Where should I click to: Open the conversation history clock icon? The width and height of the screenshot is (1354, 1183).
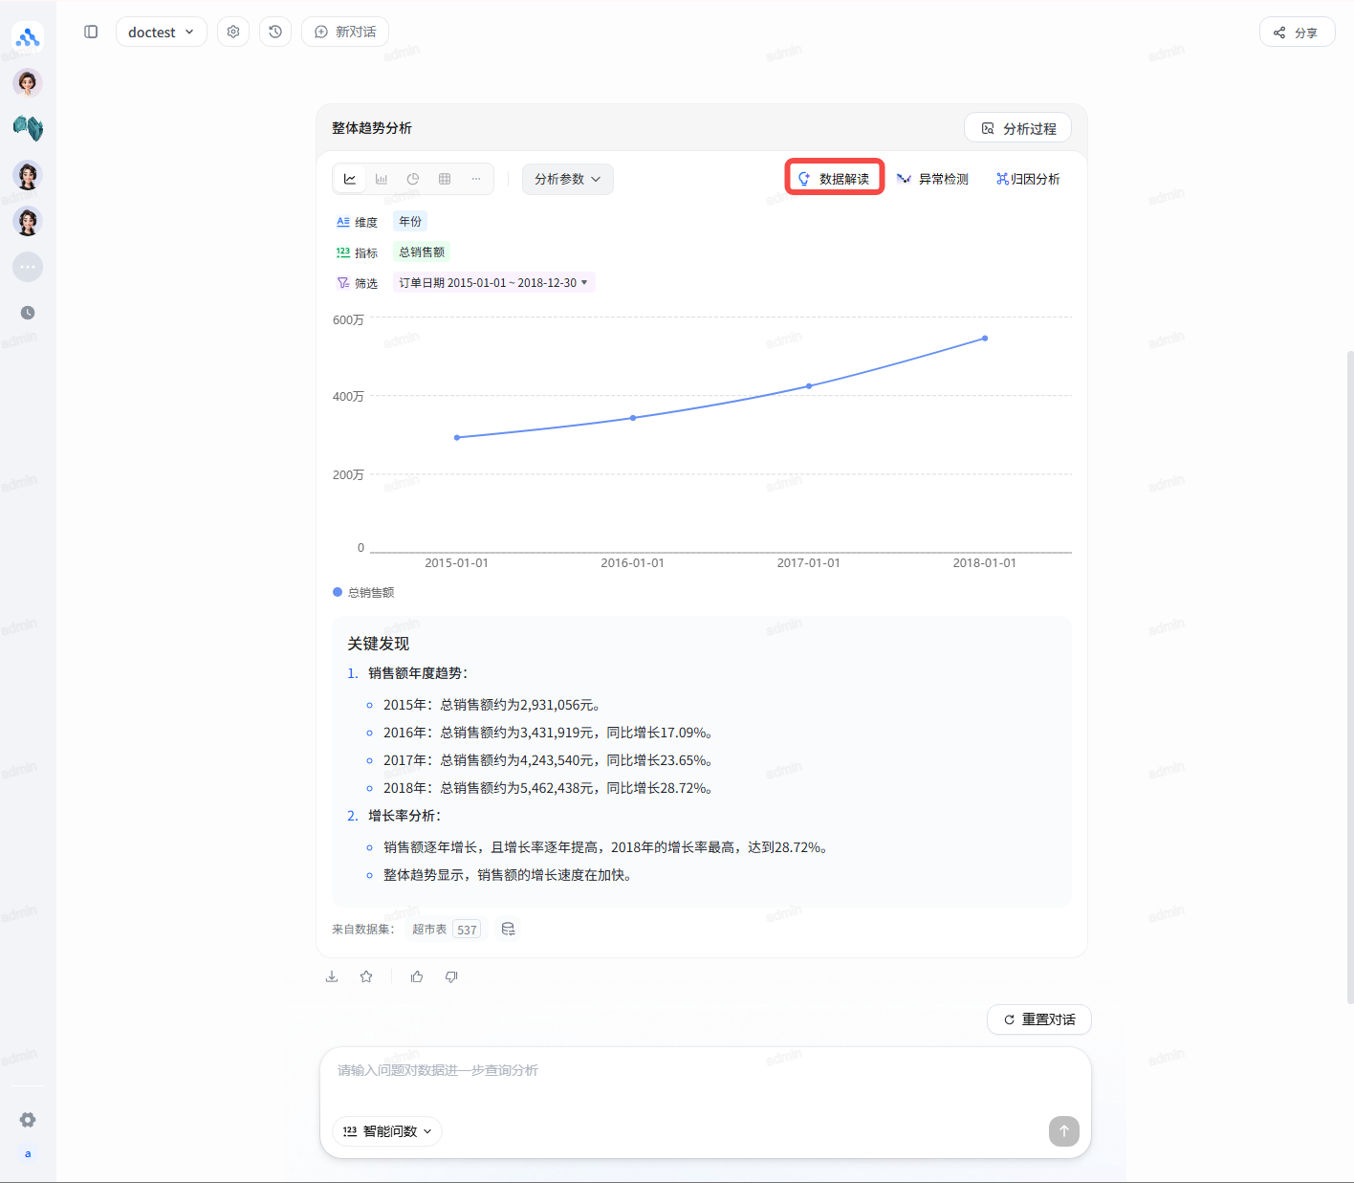[x=275, y=32]
